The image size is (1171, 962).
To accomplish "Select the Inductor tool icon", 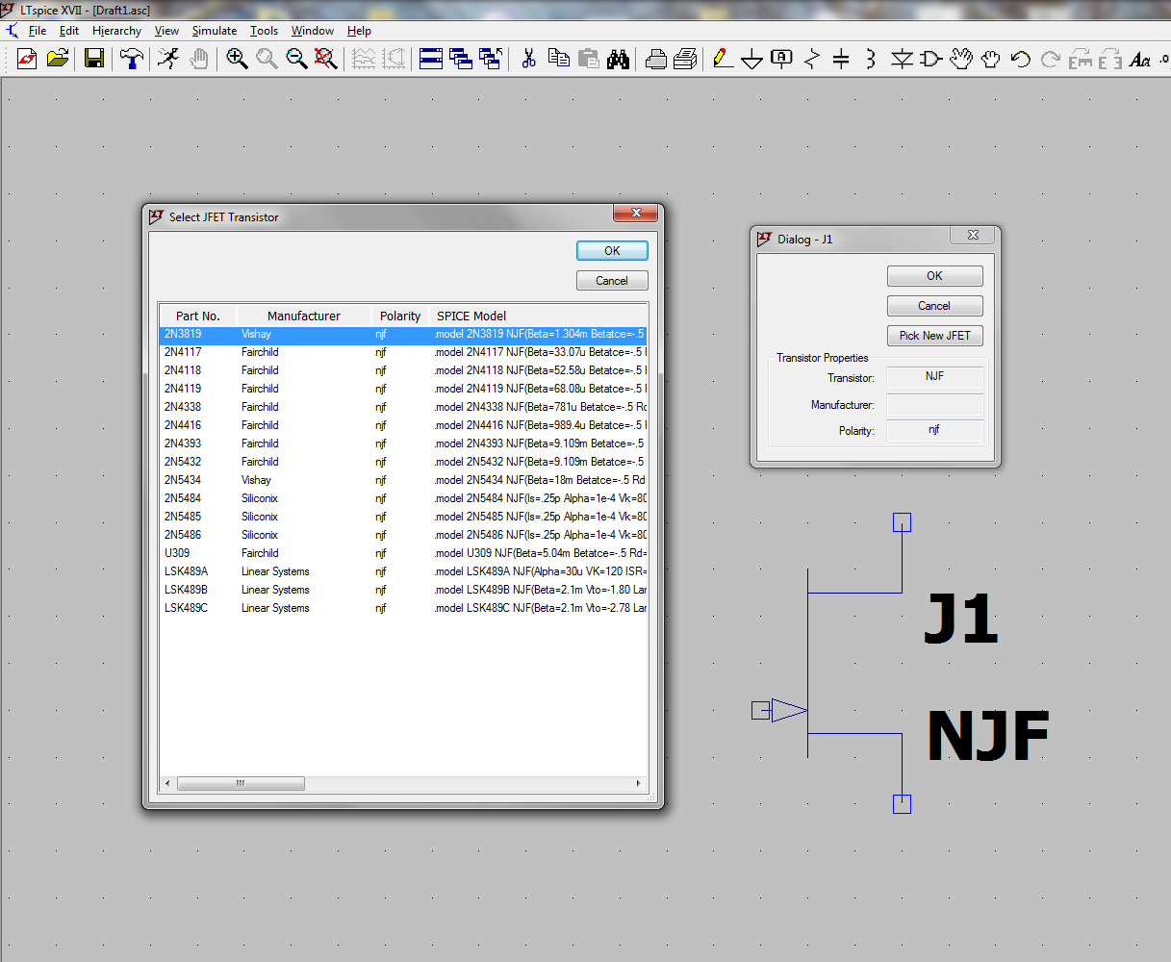I will 871,59.
